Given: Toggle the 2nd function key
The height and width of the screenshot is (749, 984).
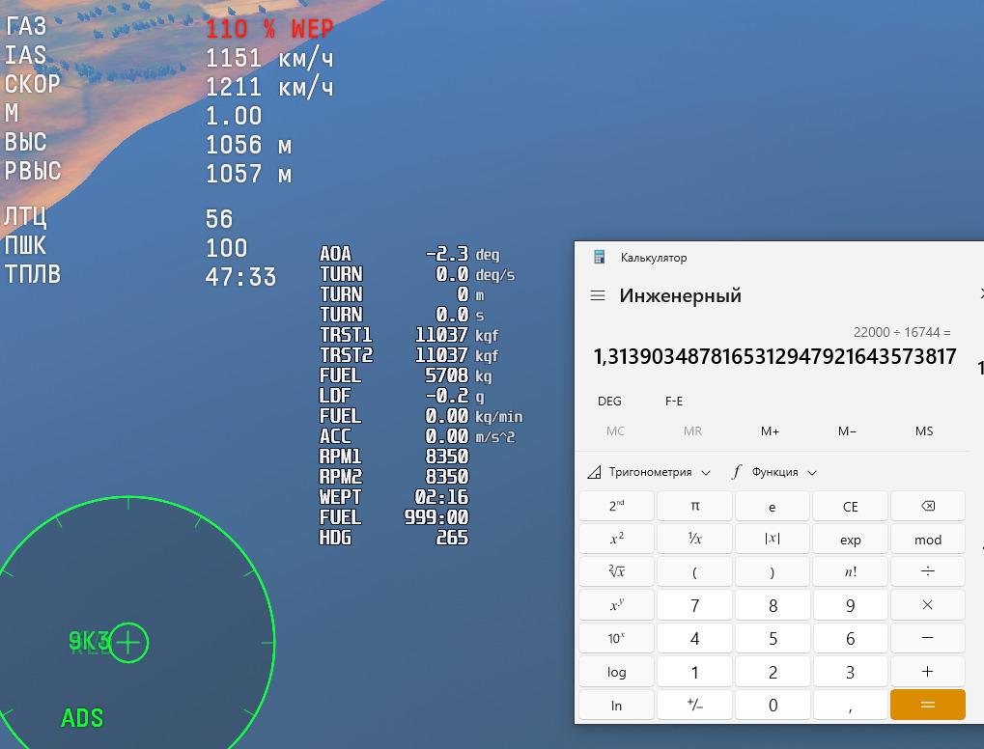Looking at the screenshot, I should [616, 506].
